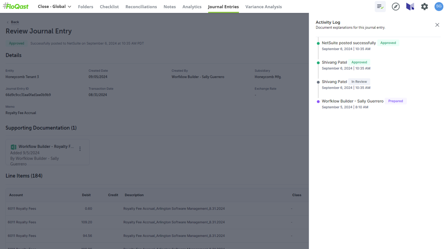This screenshot has width=447, height=249.
Task: Click the Journal Entry ID 66d9c9cc31ea0fad1ee0b9b9
Action: coord(28,95)
